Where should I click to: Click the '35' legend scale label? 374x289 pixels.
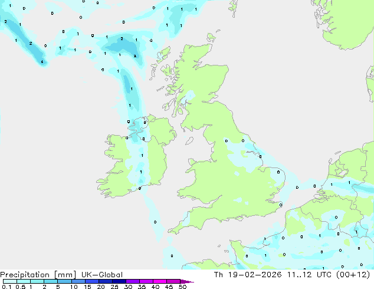point(142,287)
